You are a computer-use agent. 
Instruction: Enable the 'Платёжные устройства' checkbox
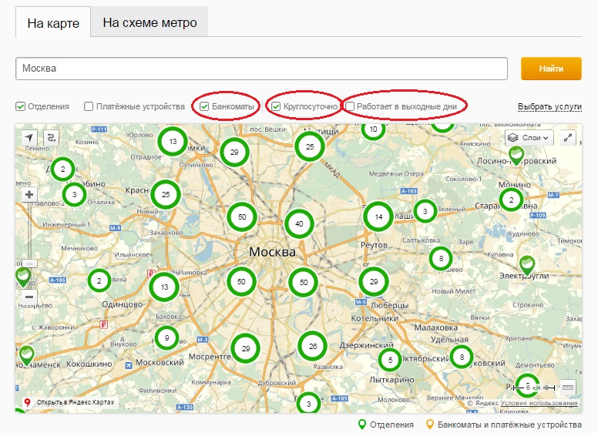[x=88, y=106]
